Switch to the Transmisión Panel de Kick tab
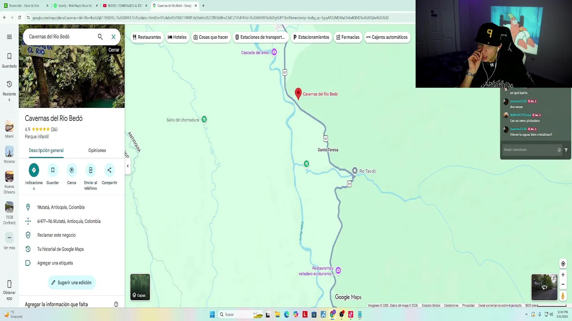The width and height of the screenshot is (572, 321). (x=25, y=6)
